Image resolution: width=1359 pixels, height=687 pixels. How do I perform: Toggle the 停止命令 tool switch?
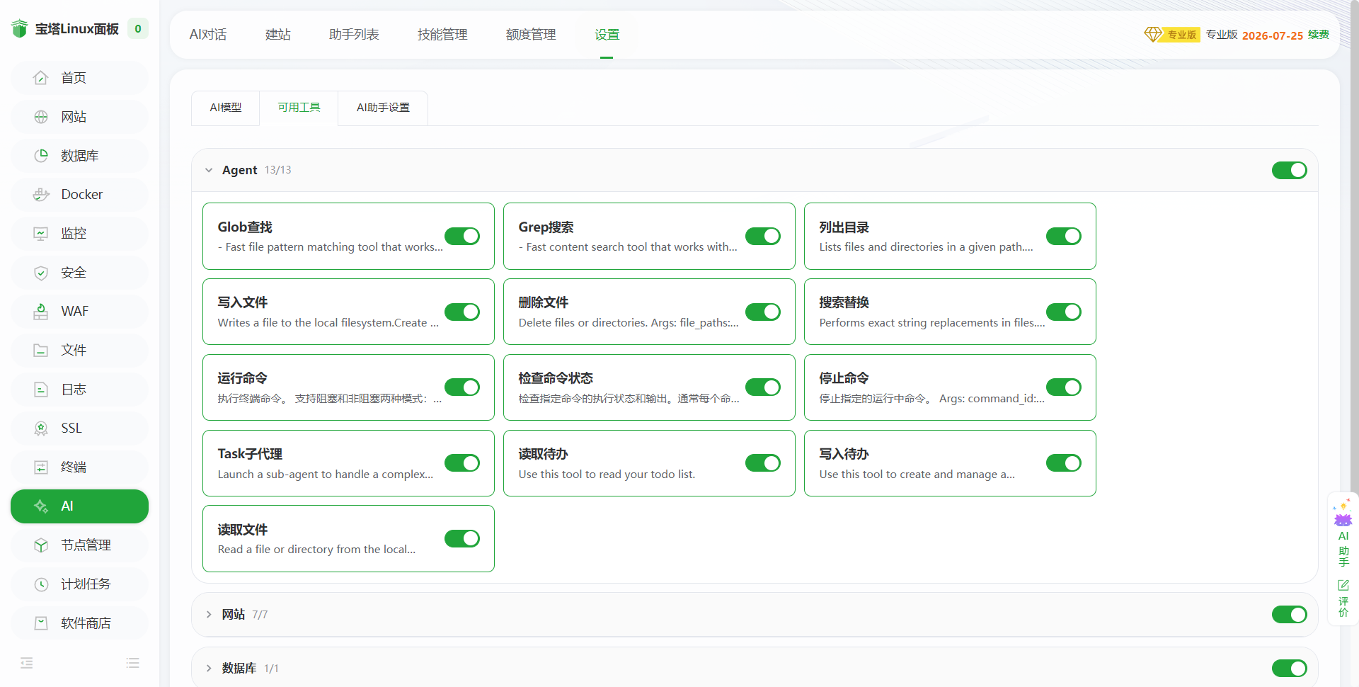(x=1064, y=387)
